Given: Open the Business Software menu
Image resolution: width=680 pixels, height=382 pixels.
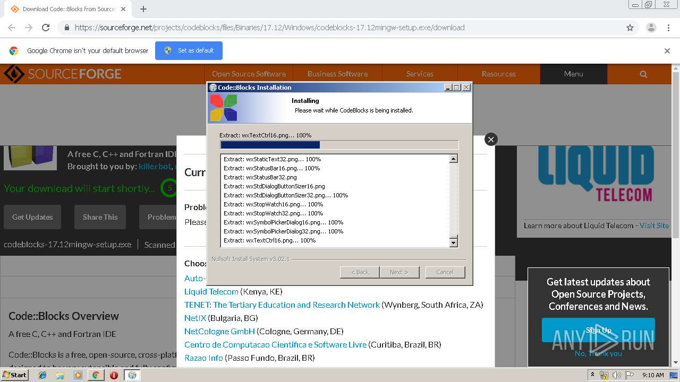Looking at the screenshot, I should coord(337,74).
